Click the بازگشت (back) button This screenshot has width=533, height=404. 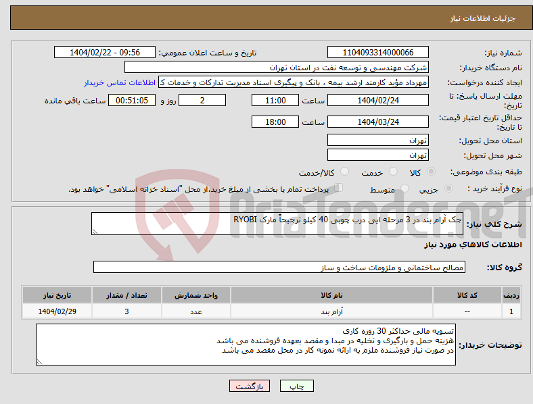tap(250, 386)
